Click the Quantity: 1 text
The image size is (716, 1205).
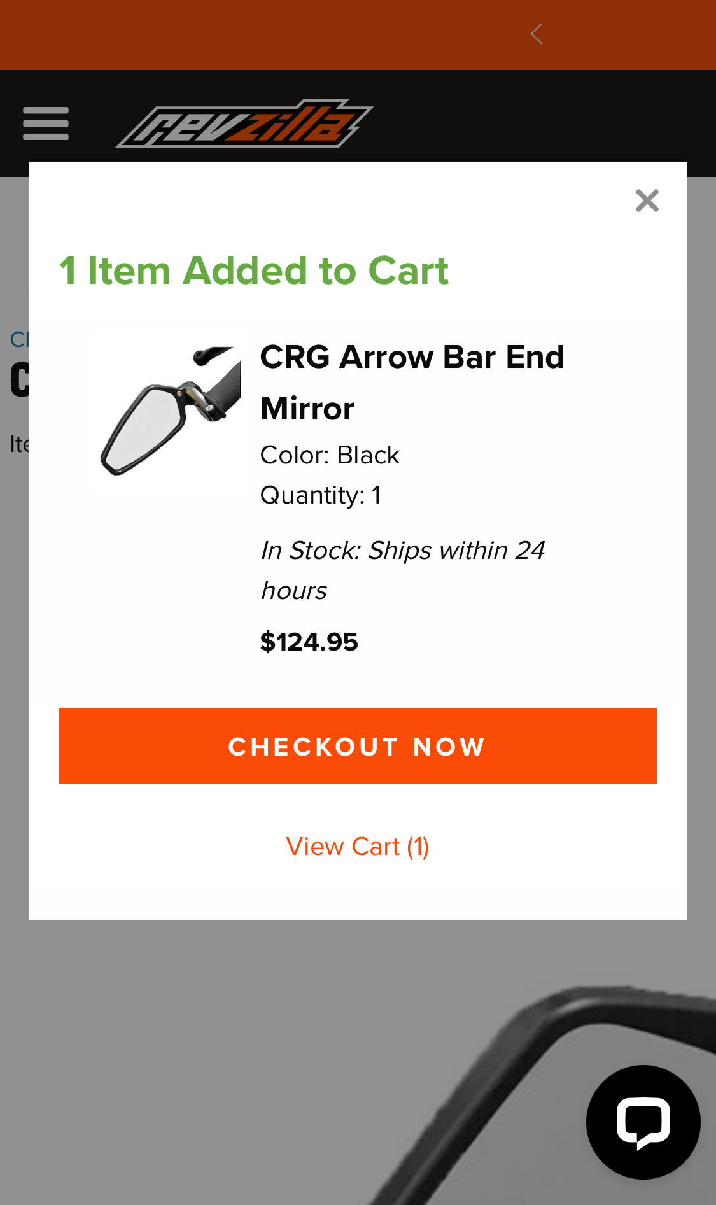coord(321,495)
